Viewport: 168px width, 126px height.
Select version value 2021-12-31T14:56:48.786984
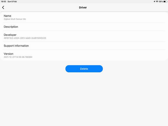[18, 57]
